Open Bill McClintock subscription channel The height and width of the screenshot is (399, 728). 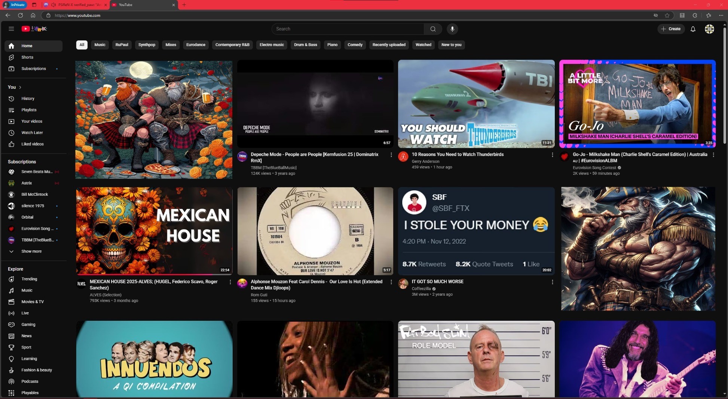tap(33, 194)
